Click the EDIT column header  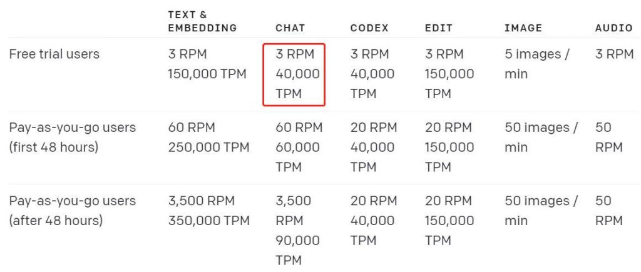[x=438, y=28]
